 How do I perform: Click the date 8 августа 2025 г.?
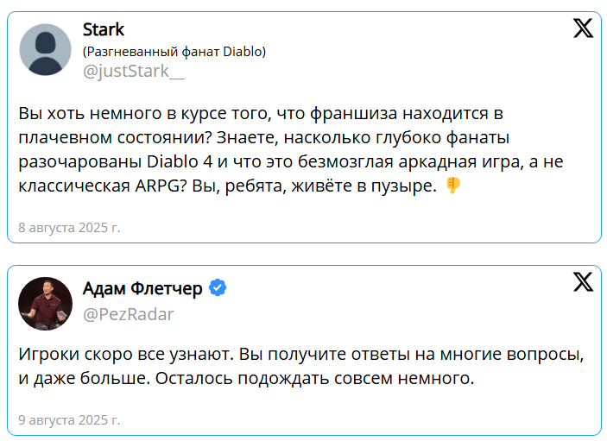(69, 228)
